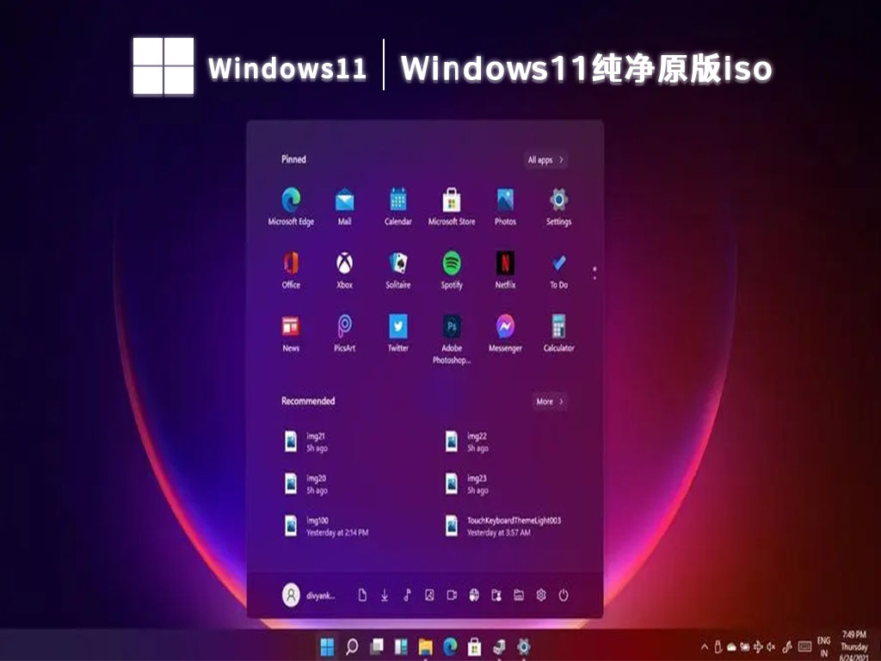Open the Xbox app
881x661 pixels.
click(x=344, y=263)
